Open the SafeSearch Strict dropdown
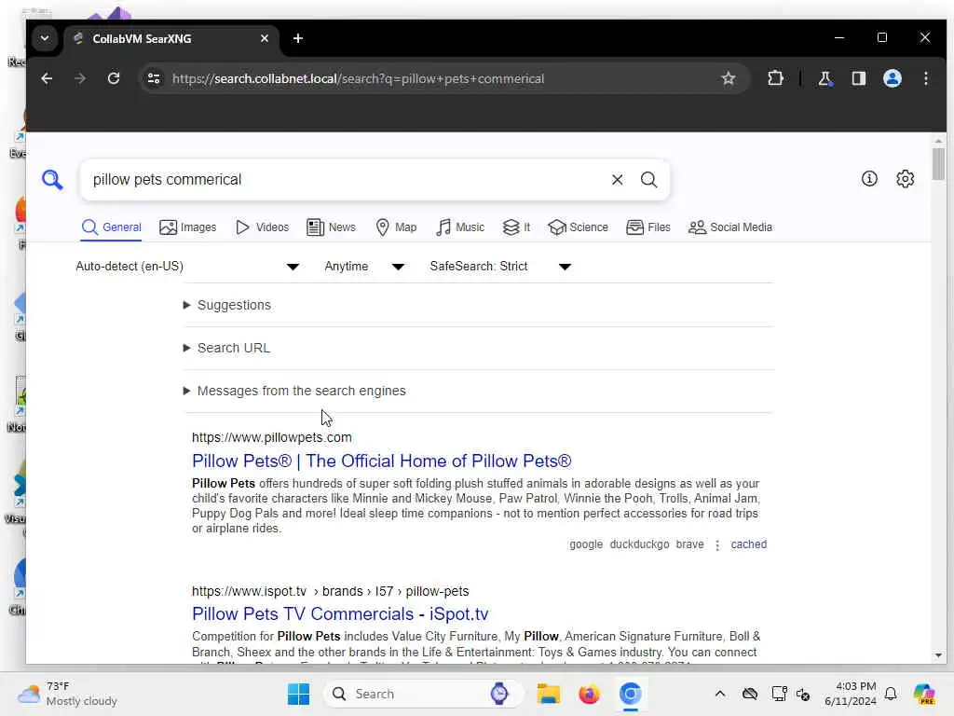Viewport: 954px width, 716px height. click(500, 266)
